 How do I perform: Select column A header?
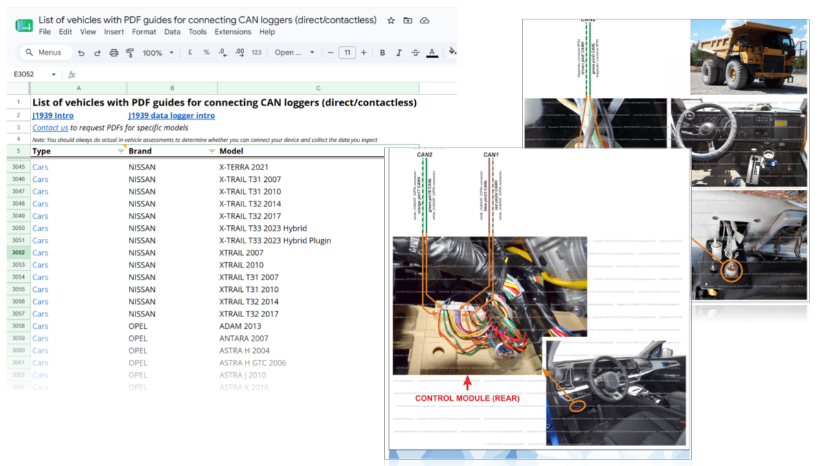point(78,88)
